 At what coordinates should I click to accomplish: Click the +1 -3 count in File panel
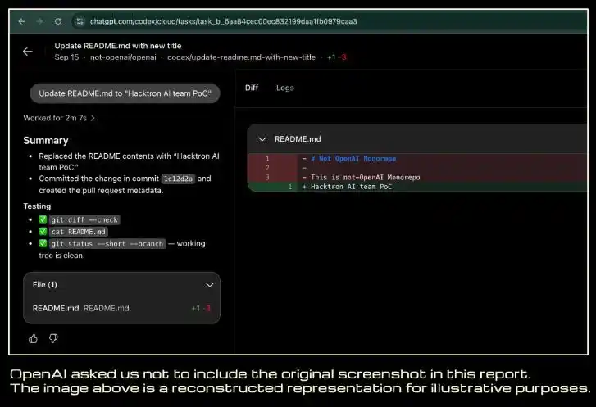pyautogui.click(x=201, y=308)
